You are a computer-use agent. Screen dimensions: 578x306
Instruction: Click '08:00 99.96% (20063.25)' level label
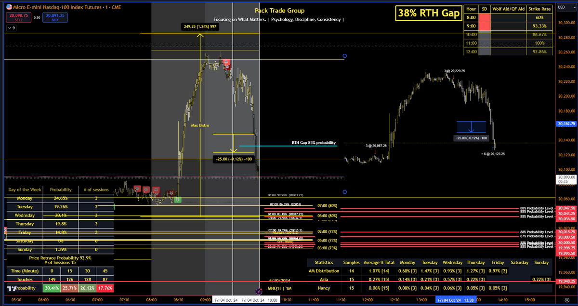coord(286,195)
